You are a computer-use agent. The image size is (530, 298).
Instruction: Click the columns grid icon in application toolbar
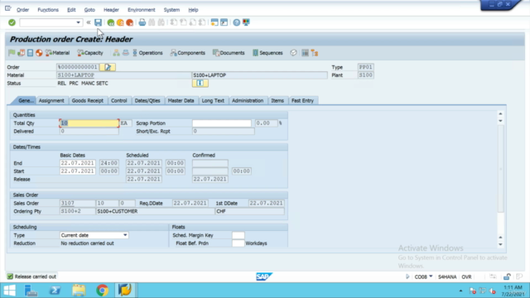(x=306, y=53)
